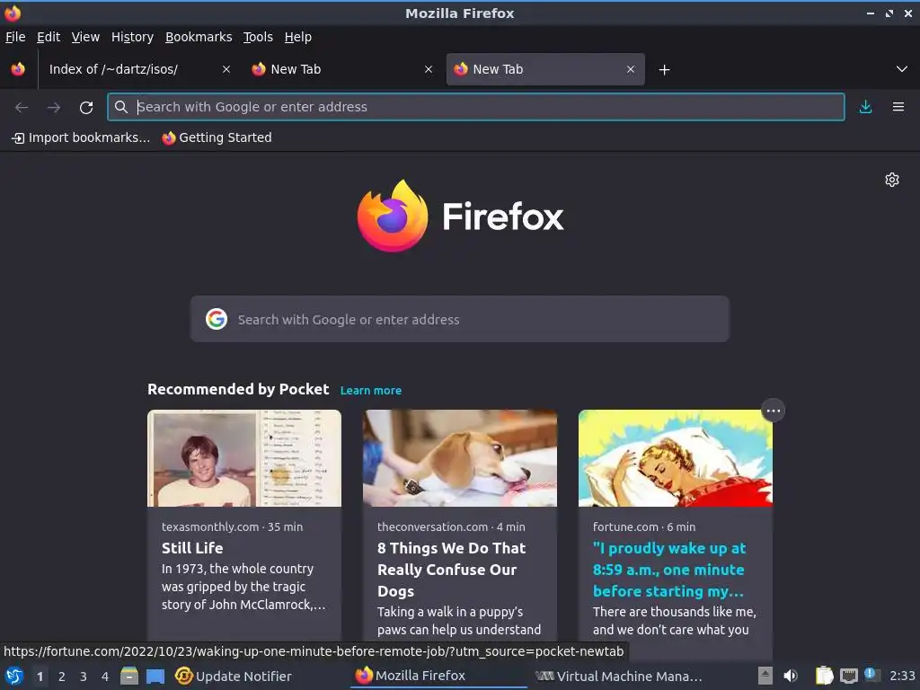920x690 pixels.
Task: Open the File menu
Action: [15, 37]
